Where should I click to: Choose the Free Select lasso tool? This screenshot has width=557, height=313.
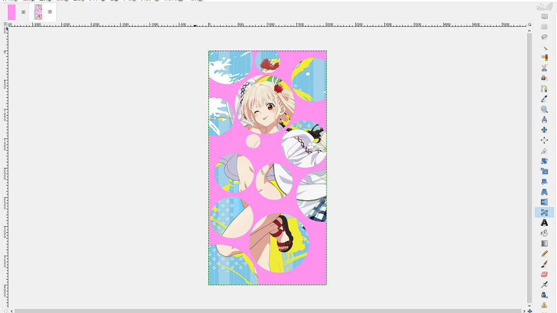pyautogui.click(x=544, y=37)
